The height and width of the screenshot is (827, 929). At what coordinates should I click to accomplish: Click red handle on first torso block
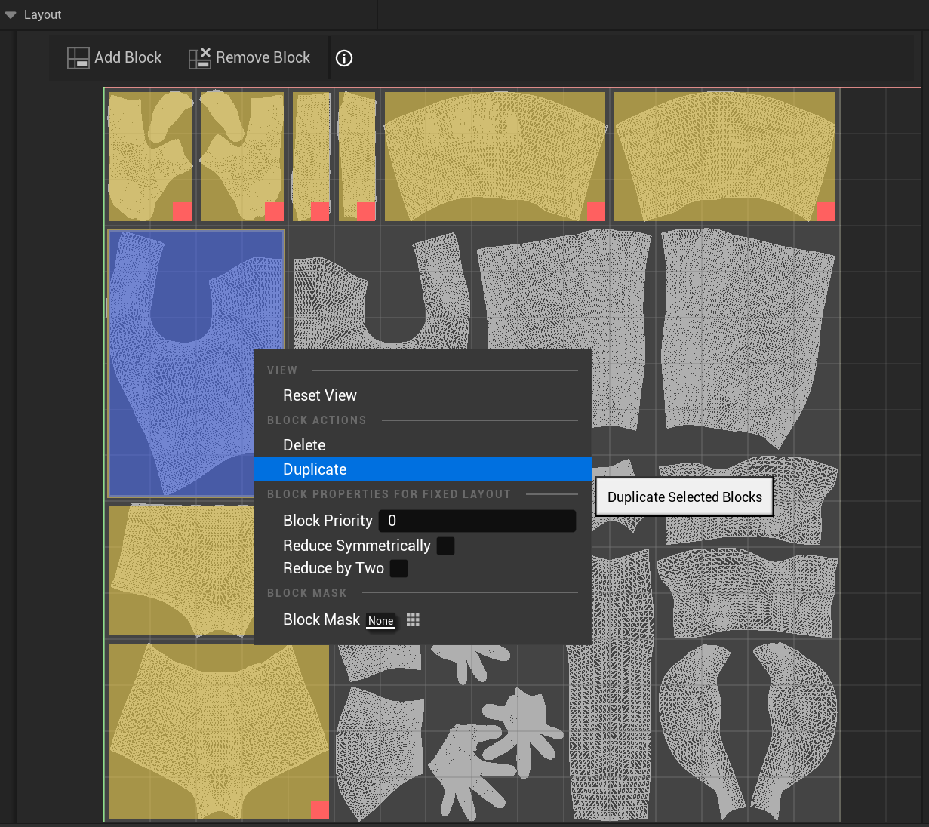[182, 211]
